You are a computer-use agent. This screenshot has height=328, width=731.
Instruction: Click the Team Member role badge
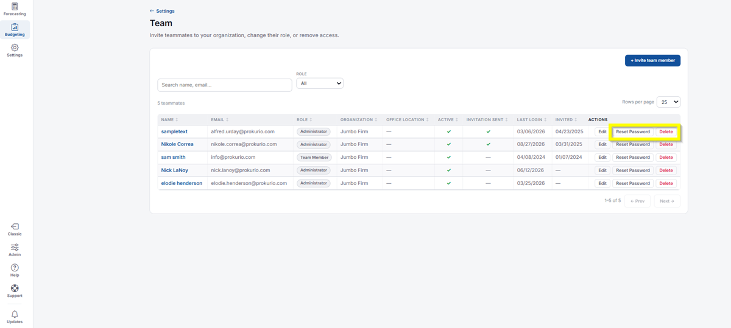click(x=314, y=157)
